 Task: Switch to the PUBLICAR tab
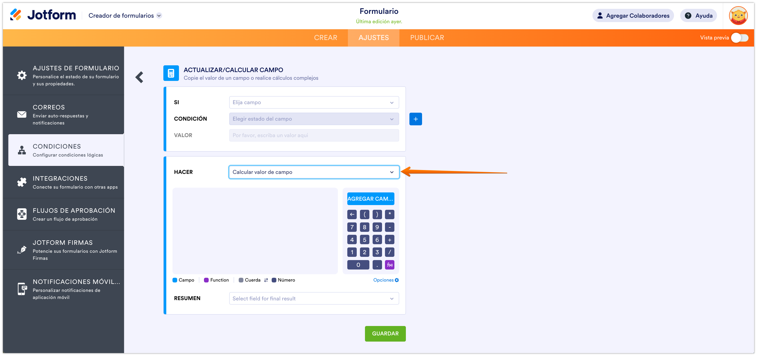pos(427,38)
